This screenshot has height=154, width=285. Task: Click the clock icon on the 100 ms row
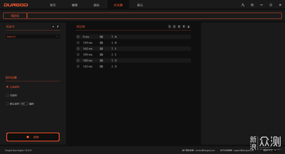(x=78, y=60)
